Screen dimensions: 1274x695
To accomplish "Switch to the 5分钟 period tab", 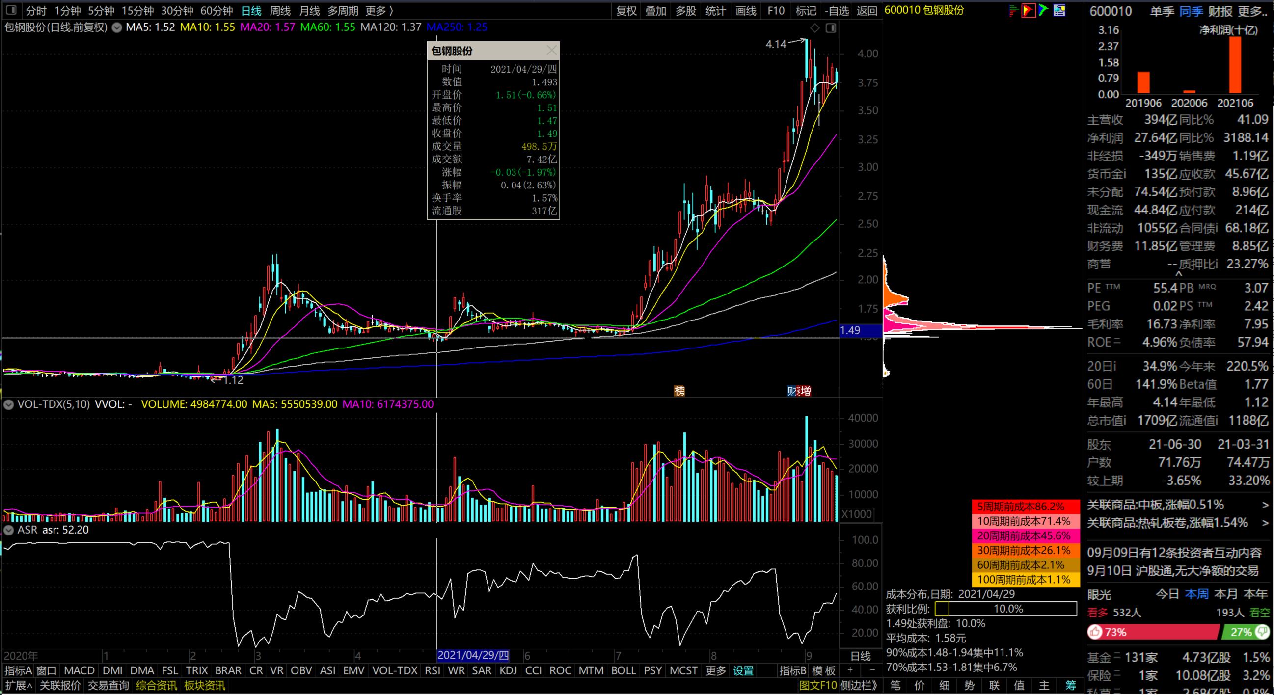I will coord(101,10).
